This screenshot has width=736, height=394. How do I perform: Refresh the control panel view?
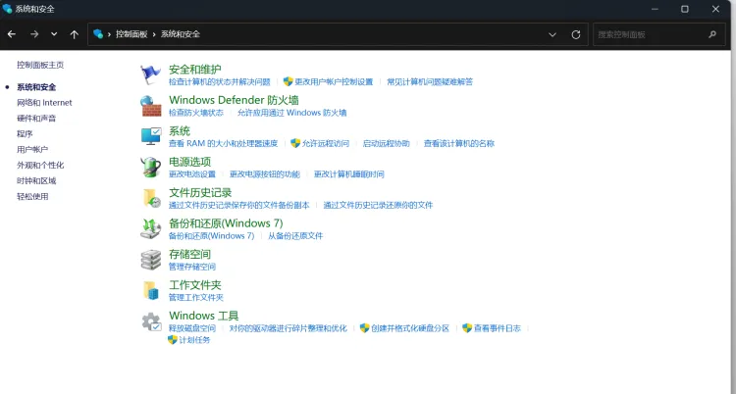pyautogui.click(x=575, y=34)
